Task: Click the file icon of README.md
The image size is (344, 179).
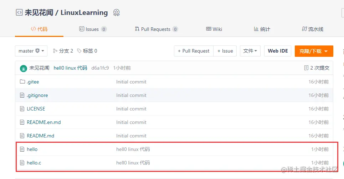Action: coord(22,136)
